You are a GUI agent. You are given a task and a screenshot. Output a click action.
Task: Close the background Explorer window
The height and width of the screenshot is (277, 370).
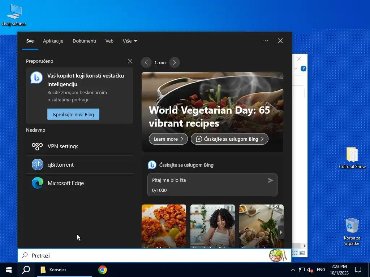click(299, 59)
